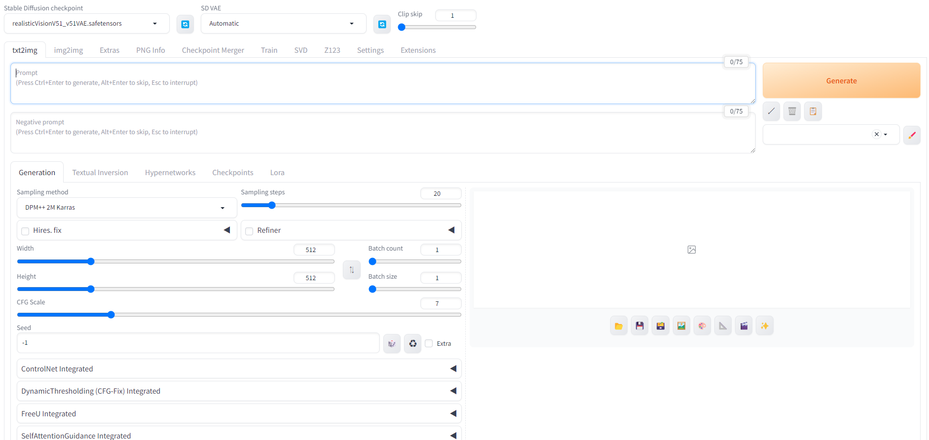Adjust the Clip skip slider

(x=437, y=28)
